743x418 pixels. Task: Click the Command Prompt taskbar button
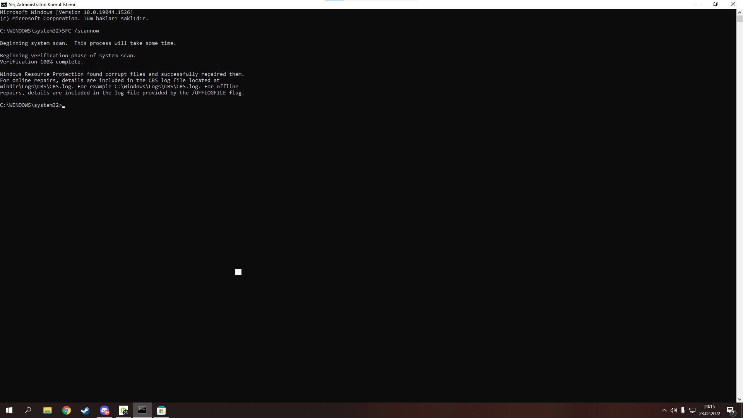coord(142,410)
